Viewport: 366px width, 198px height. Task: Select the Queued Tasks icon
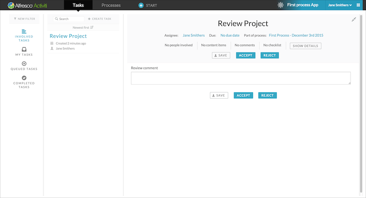click(24, 64)
